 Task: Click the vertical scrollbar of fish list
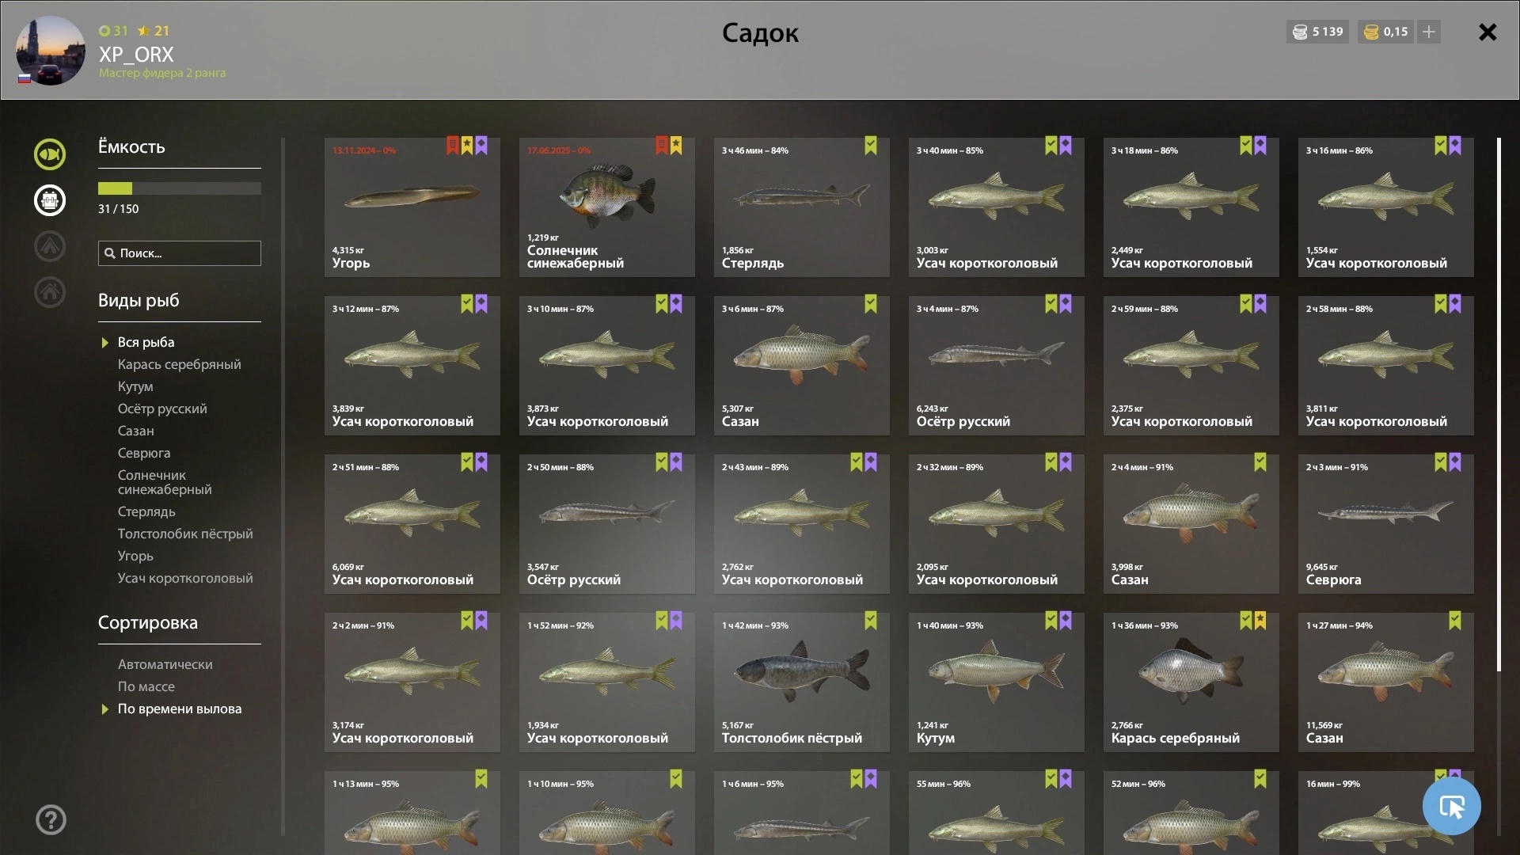click(x=1499, y=404)
